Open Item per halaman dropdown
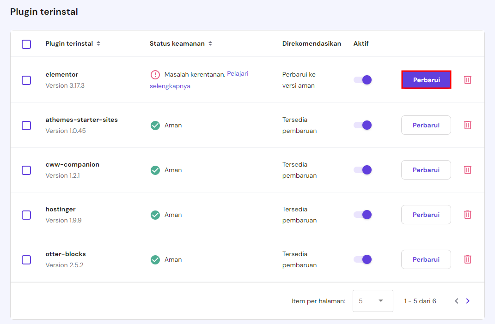Image resolution: width=495 pixels, height=324 pixels. 373,301
